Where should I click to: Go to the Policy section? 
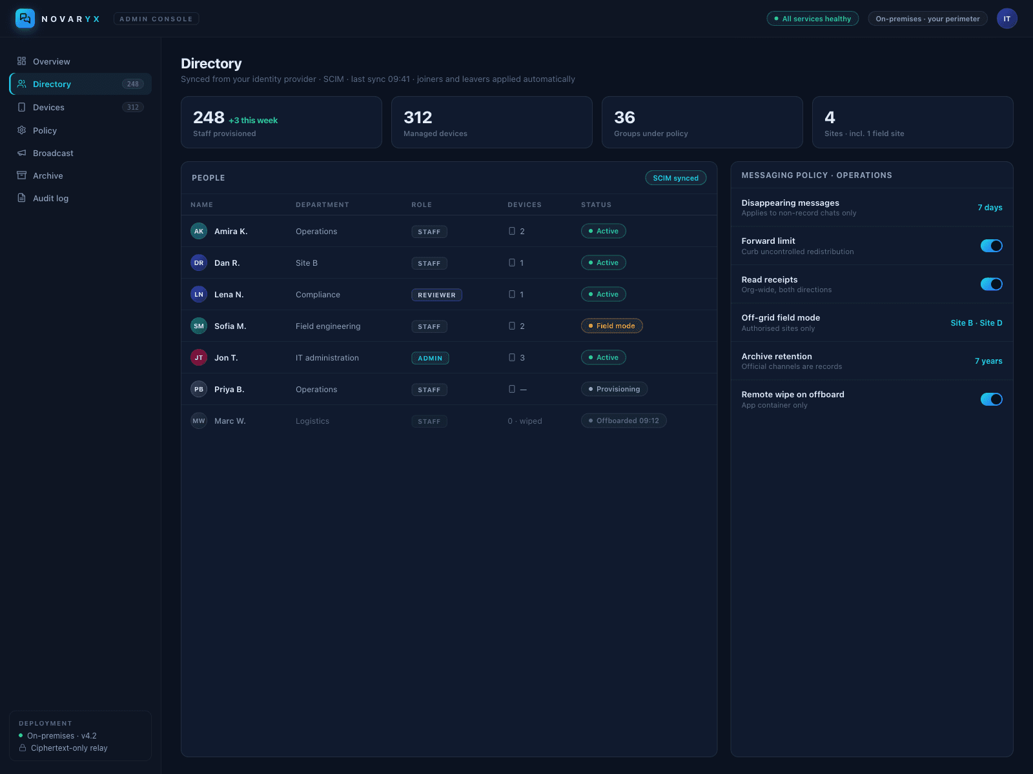[x=81, y=130]
